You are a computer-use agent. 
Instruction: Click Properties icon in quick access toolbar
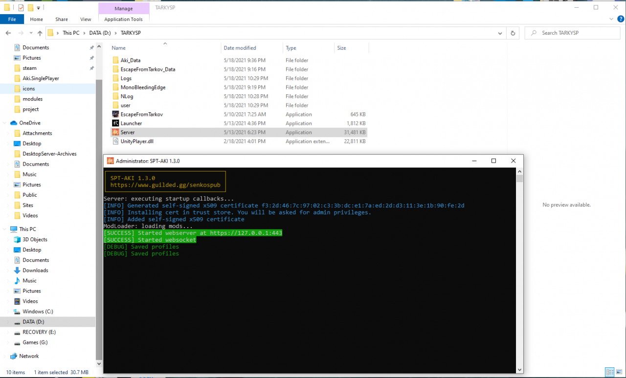tap(21, 8)
